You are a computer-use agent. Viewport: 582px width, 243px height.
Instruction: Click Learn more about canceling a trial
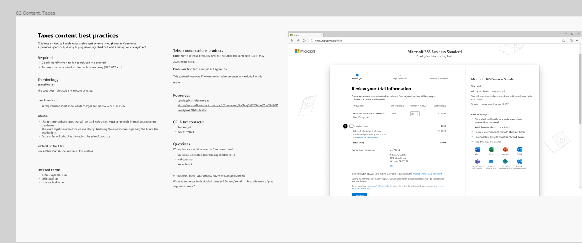click(x=398, y=187)
